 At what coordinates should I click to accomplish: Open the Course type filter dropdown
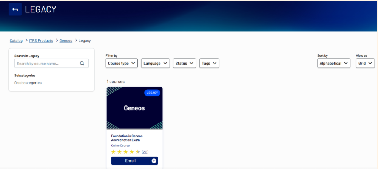click(x=122, y=63)
